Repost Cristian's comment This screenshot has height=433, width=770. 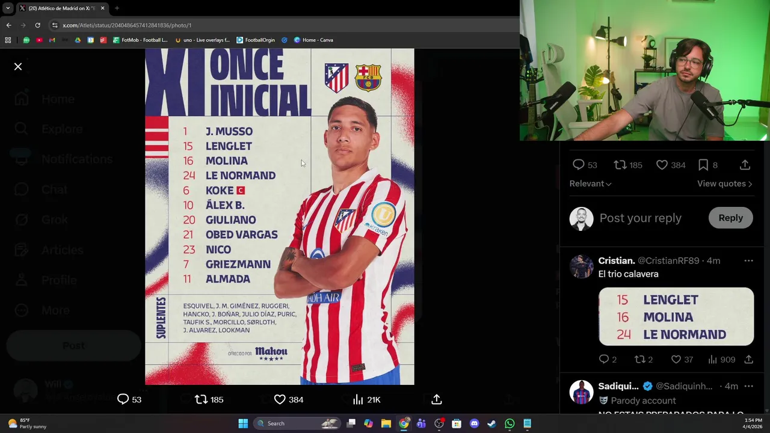(x=640, y=359)
